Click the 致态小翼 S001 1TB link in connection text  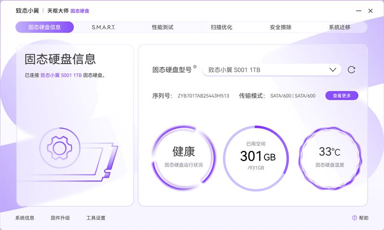[x=61, y=75]
